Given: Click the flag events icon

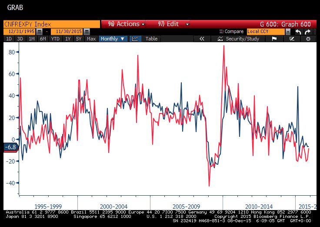Looking at the screenshot, I should pos(274,39).
